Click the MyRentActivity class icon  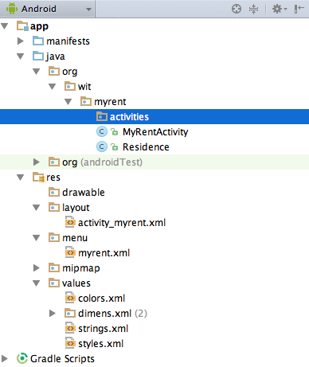[x=102, y=131]
